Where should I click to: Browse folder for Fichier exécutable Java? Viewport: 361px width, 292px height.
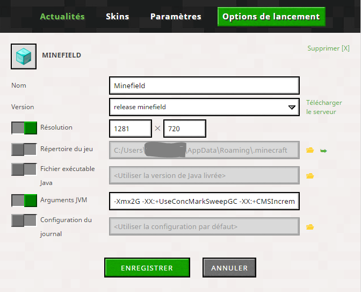(x=310, y=176)
